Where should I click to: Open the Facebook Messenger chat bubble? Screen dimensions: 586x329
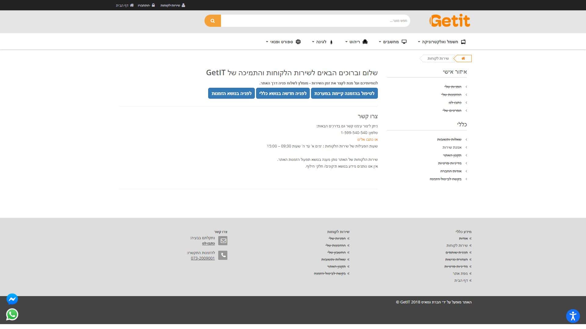pyautogui.click(x=12, y=299)
